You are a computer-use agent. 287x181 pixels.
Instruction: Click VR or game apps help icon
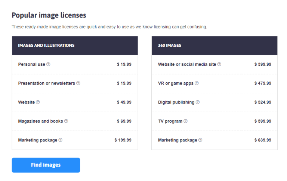pyautogui.click(x=197, y=83)
